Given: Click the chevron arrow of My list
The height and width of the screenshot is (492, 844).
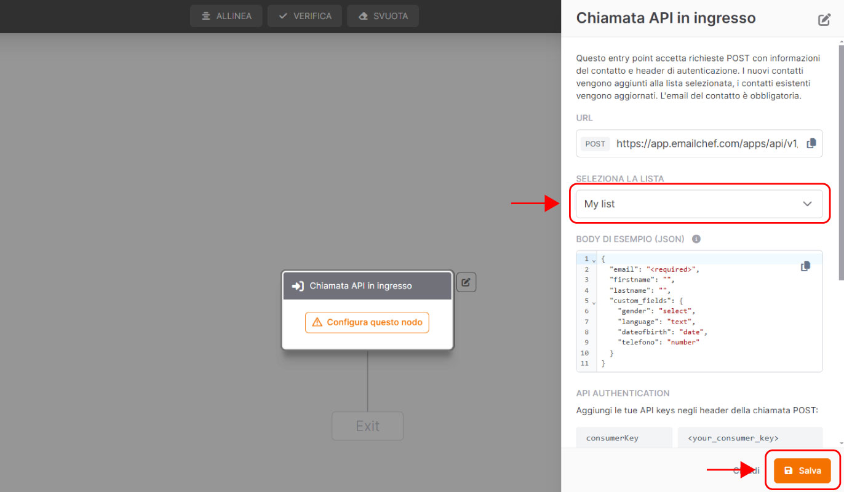Looking at the screenshot, I should pyautogui.click(x=807, y=204).
